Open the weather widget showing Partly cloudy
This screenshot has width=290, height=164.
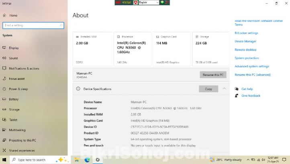point(226,160)
